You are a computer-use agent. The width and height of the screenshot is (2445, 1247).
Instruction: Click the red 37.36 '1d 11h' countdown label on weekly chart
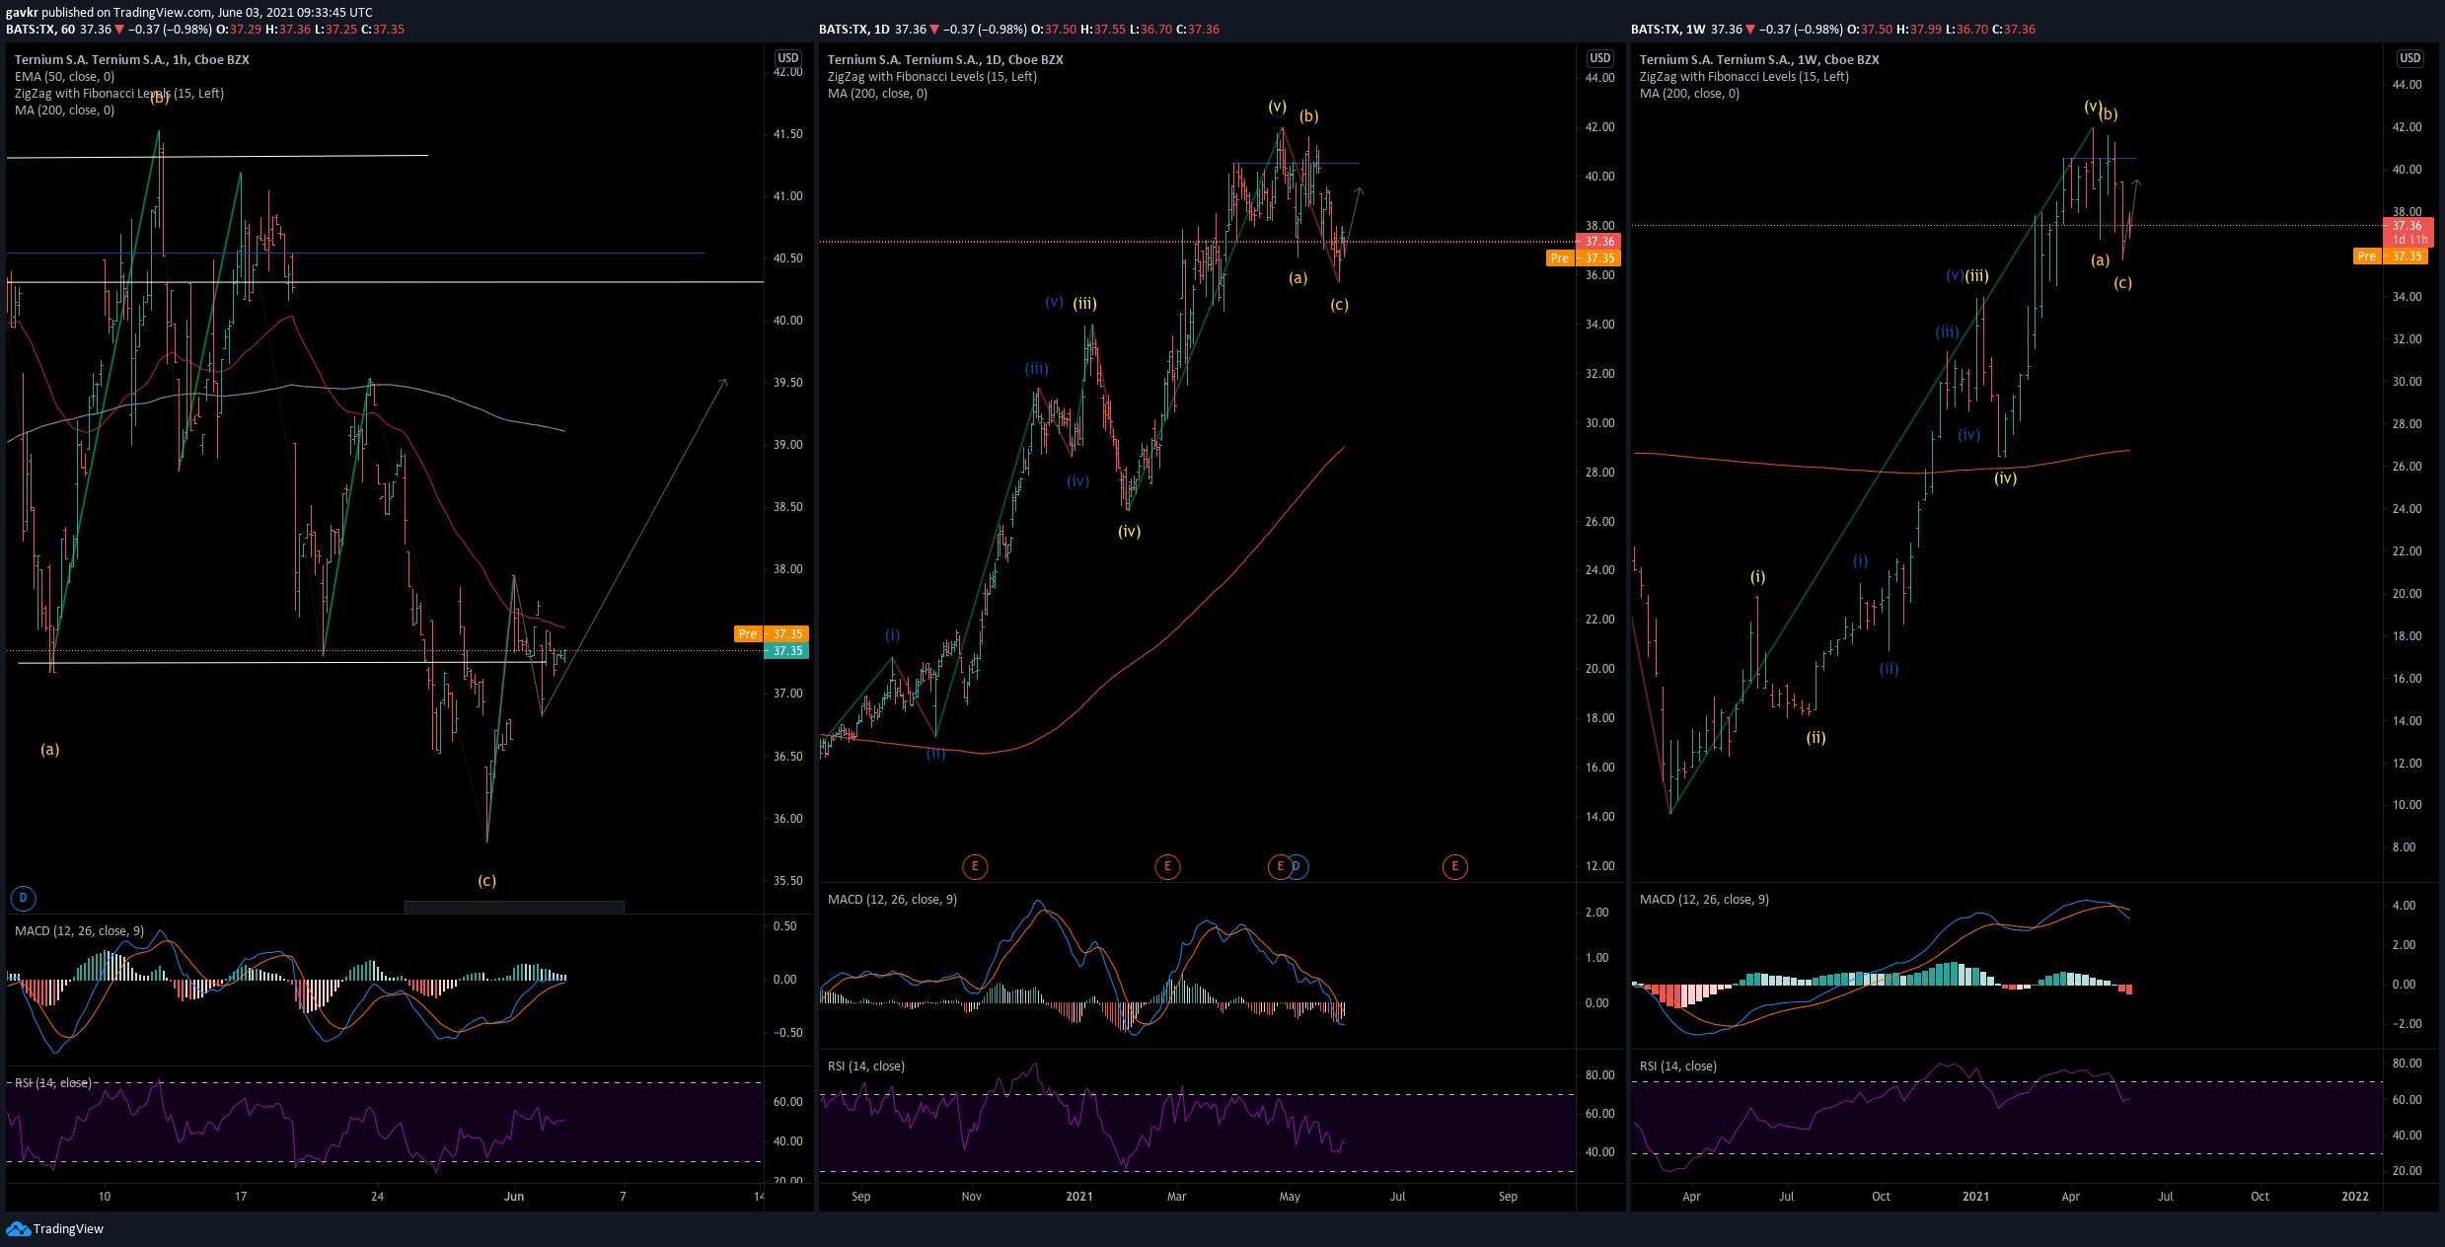coord(2409,233)
